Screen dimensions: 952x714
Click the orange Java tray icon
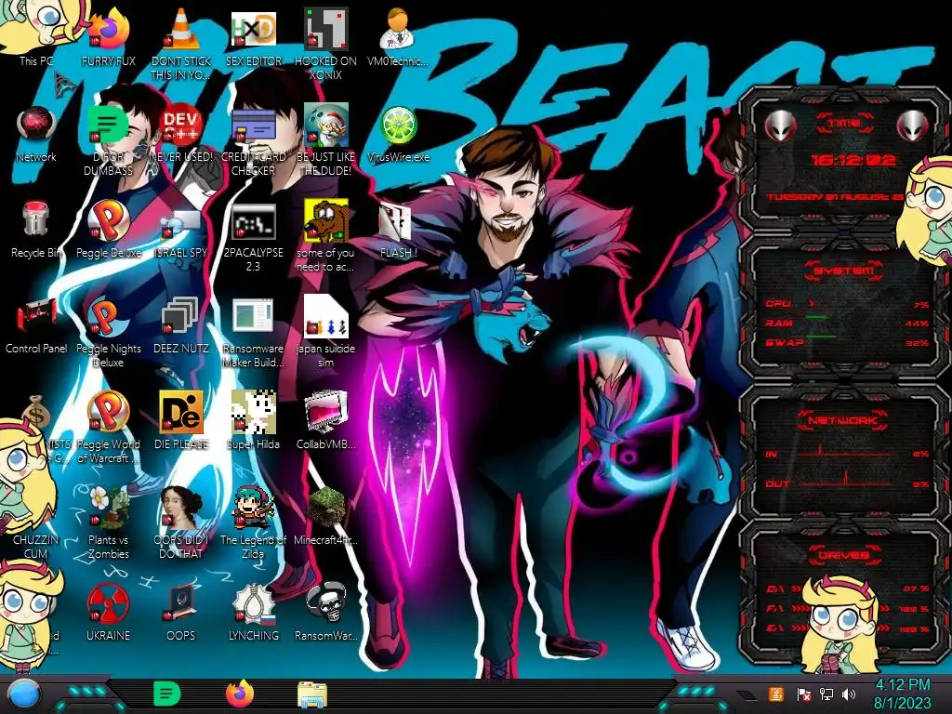pyautogui.click(x=776, y=694)
